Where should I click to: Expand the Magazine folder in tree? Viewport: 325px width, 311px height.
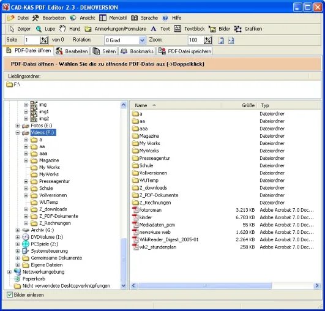coord(26,160)
